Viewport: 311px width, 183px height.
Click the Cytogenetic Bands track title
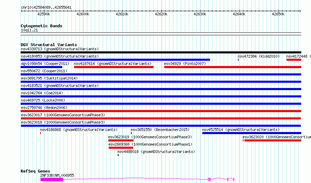coord(42,26)
